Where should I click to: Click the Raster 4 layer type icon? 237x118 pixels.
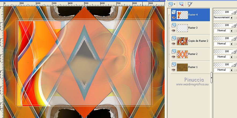[174, 12]
